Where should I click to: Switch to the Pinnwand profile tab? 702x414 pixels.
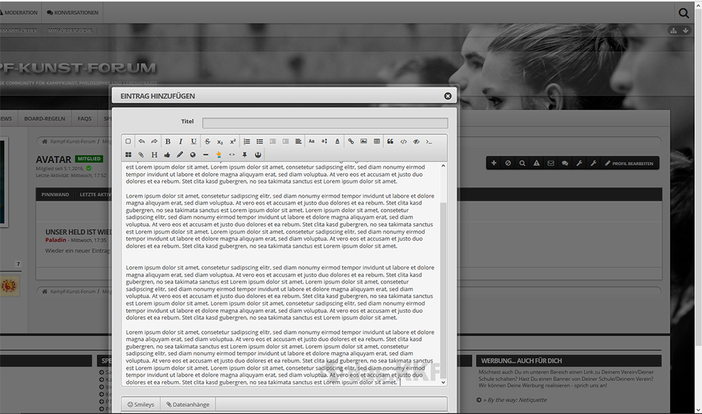tap(55, 194)
